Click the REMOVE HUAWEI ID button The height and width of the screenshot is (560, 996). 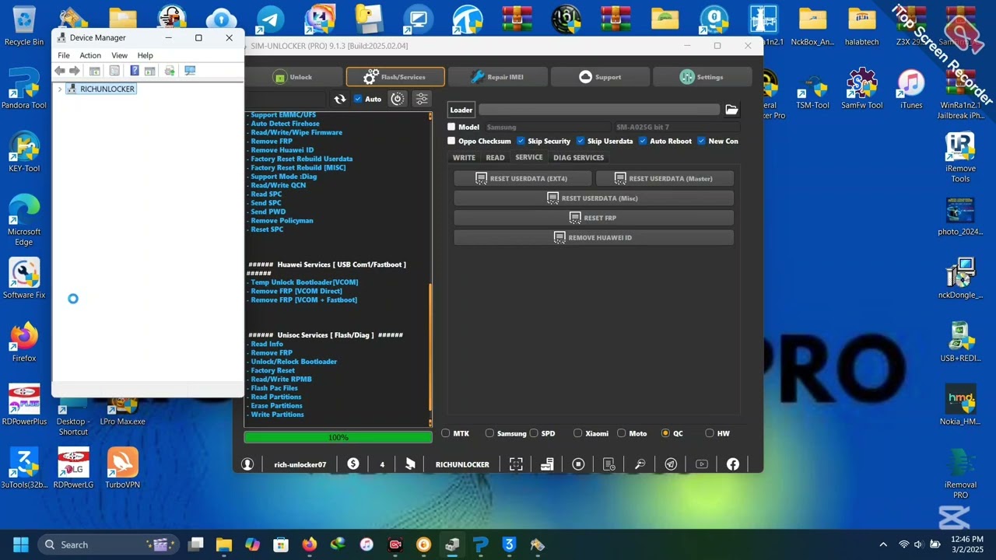tap(594, 237)
